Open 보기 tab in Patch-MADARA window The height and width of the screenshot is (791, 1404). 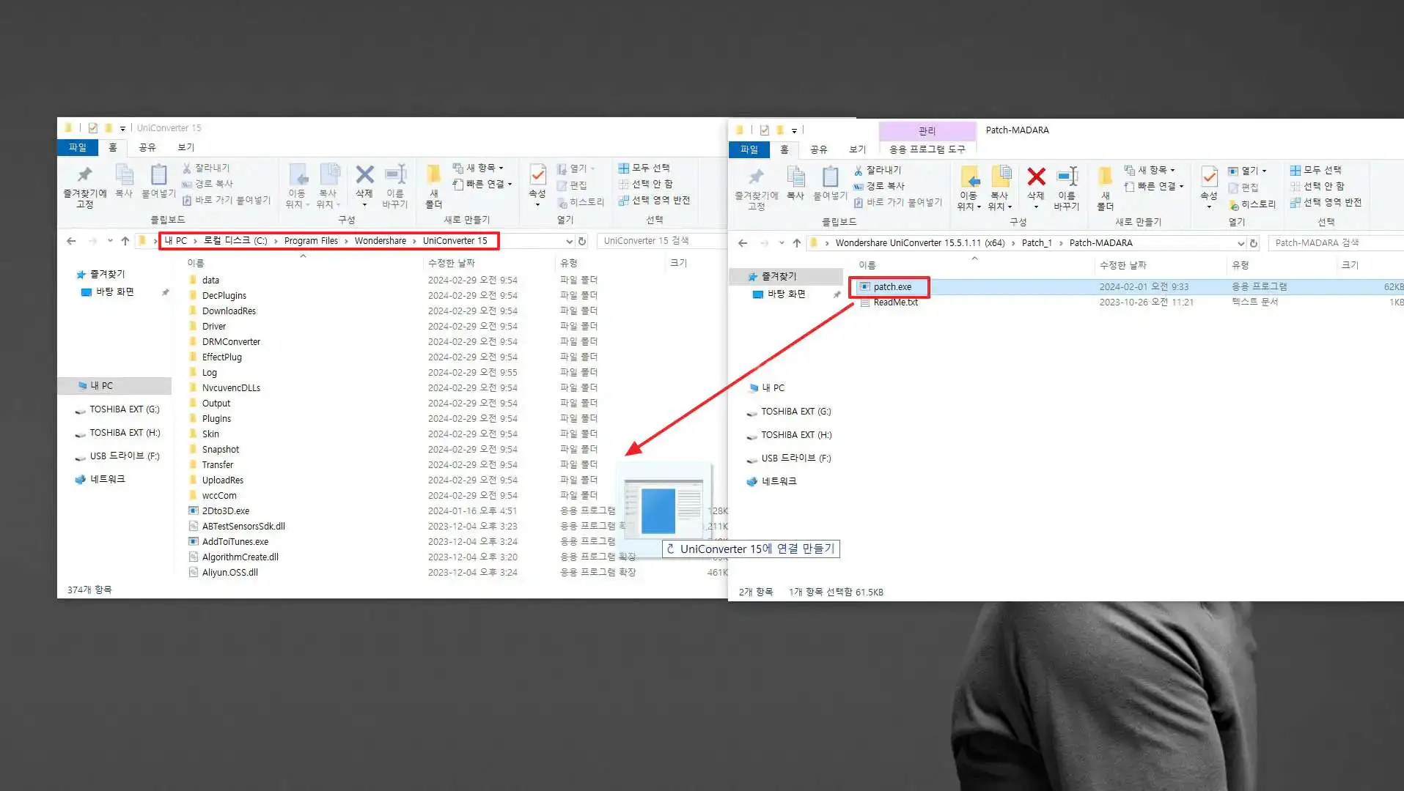pyautogui.click(x=857, y=149)
